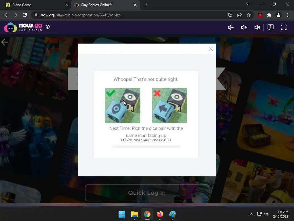Screen dimensions: 294x221
Task: Click the captcha ID text 4136208cb54c5ae05
Action: 146,140
